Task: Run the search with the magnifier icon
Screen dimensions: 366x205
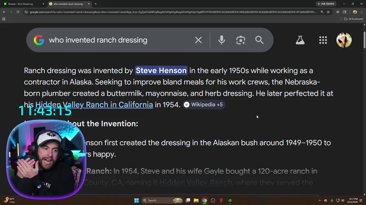Action: (x=259, y=40)
